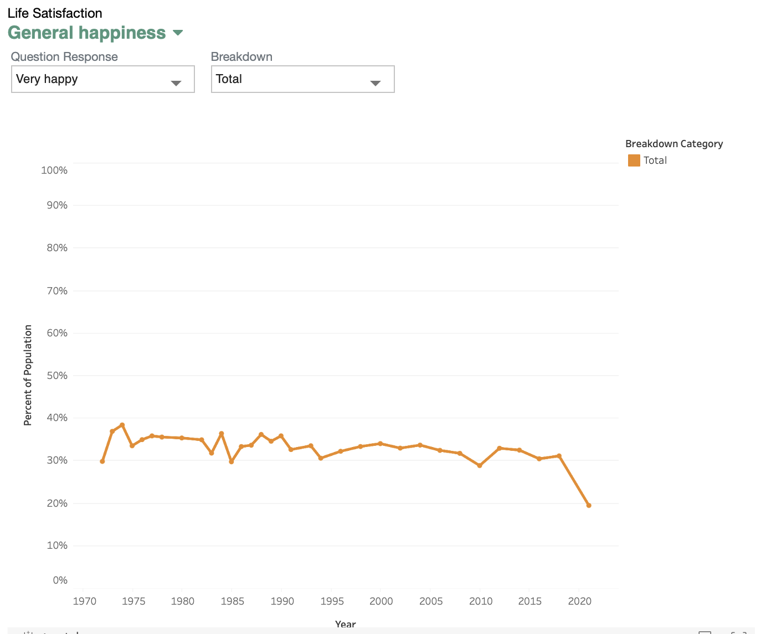Click the "Year" axis title
The height and width of the screenshot is (634, 761).
(346, 624)
